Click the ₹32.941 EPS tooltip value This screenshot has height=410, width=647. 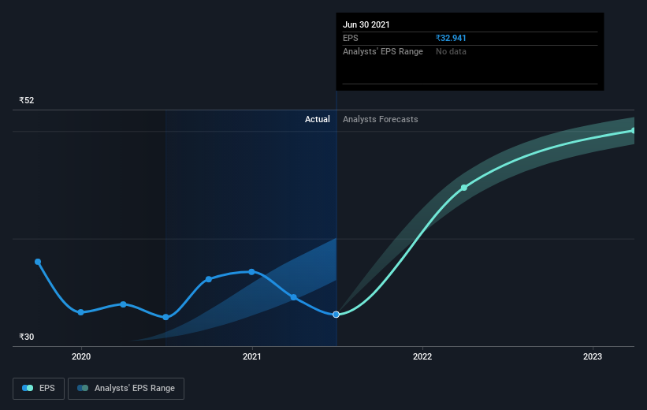coord(451,38)
